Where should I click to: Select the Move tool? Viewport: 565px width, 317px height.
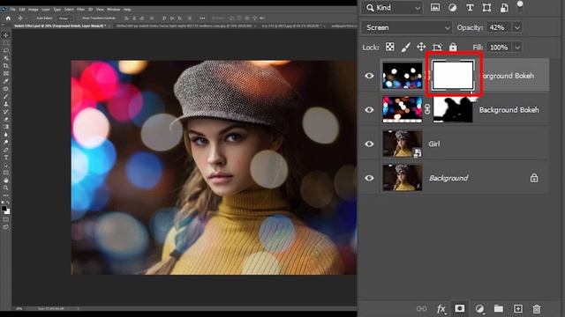point(6,35)
